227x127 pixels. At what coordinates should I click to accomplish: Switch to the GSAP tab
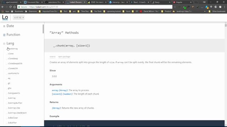coord(97,2)
